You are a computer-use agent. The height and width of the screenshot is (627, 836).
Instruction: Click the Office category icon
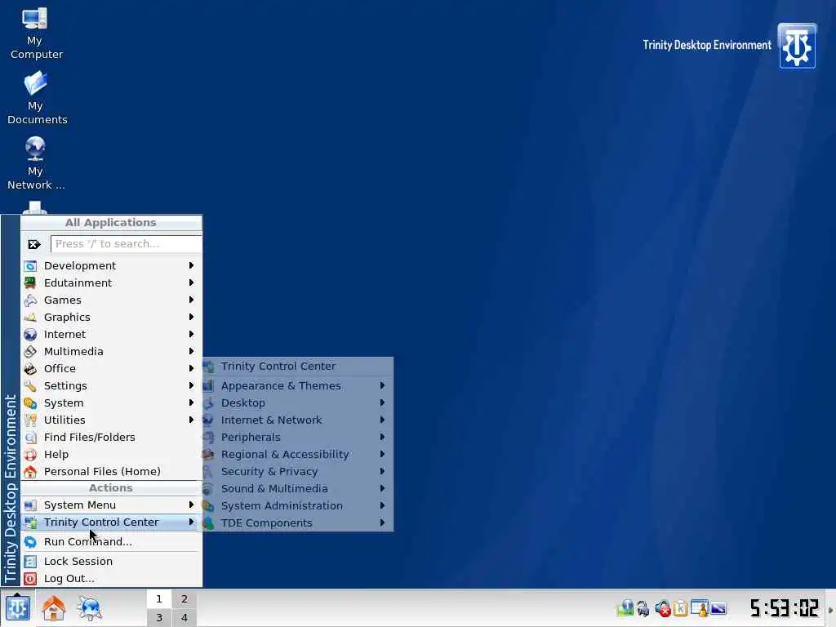pyautogui.click(x=30, y=368)
